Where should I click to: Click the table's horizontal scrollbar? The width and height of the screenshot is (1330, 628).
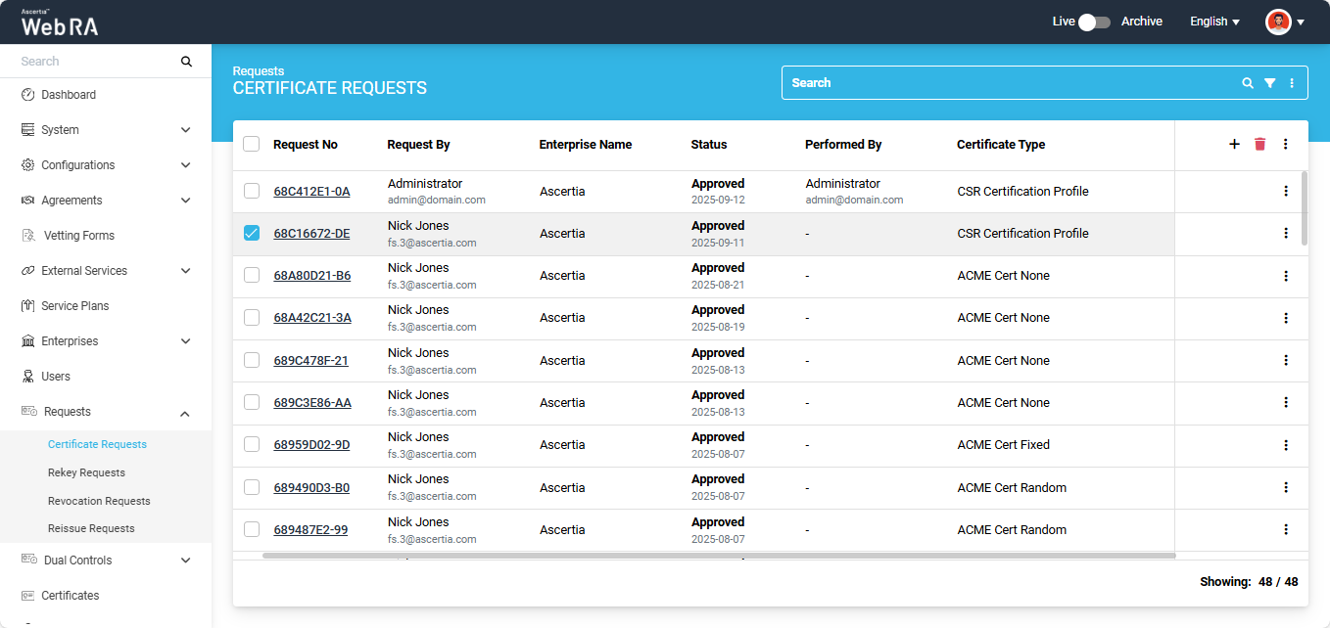click(x=718, y=556)
